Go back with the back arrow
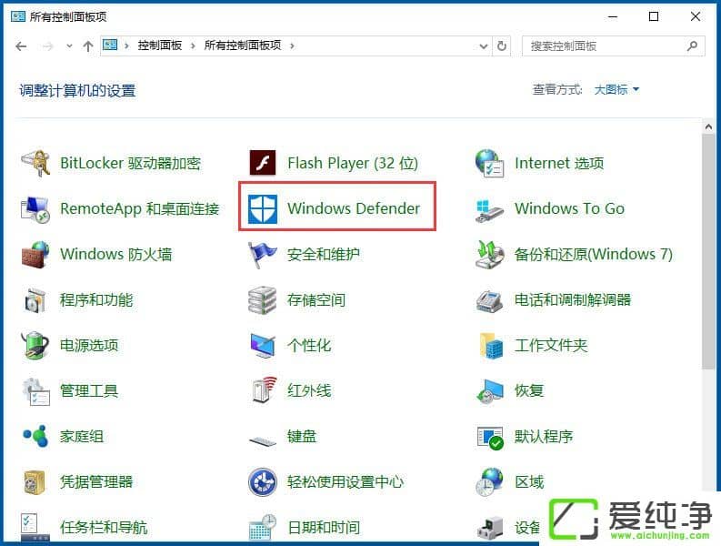Image resolution: width=721 pixels, height=546 pixels. coord(21,46)
